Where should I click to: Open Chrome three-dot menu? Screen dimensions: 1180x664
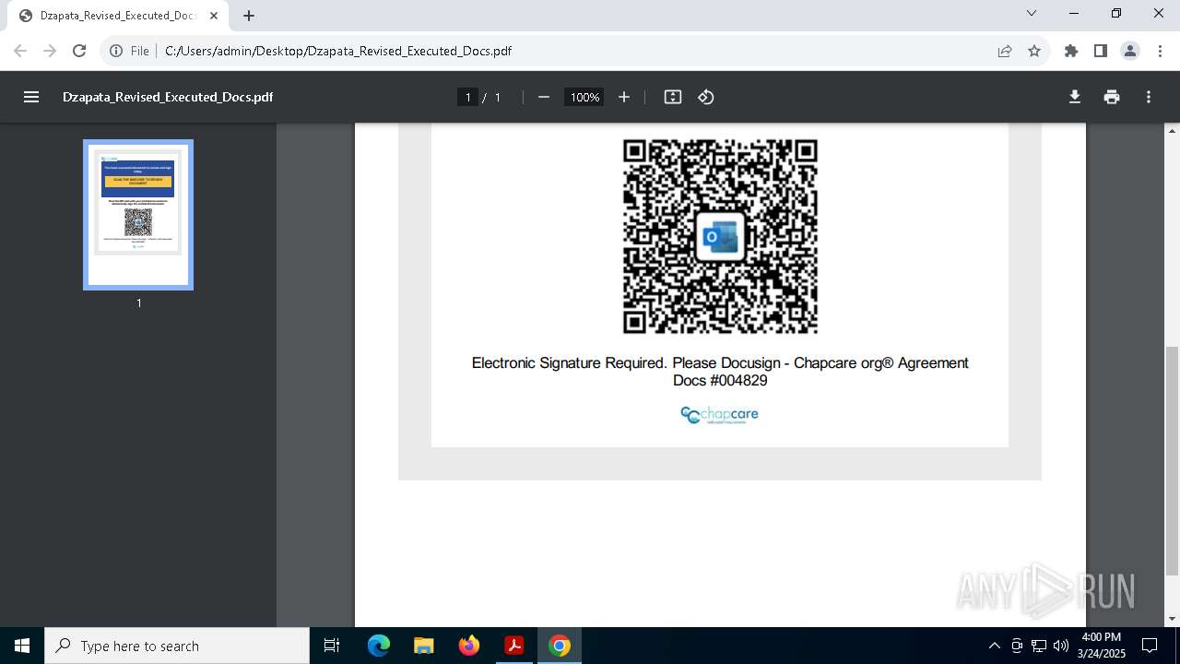click(1160, 51)
